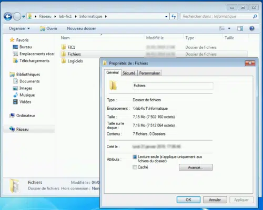Maximize the Explorer window

click(242, 7)
